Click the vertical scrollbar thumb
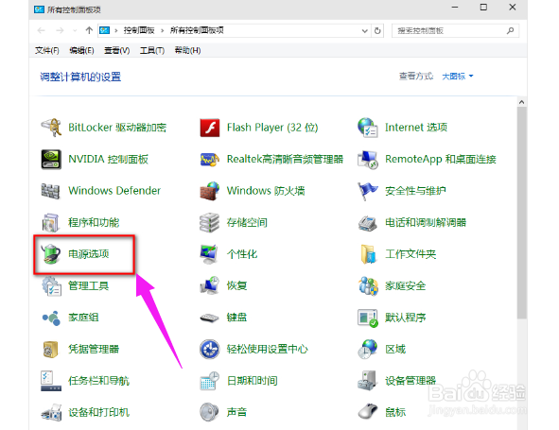 (522, 213)
